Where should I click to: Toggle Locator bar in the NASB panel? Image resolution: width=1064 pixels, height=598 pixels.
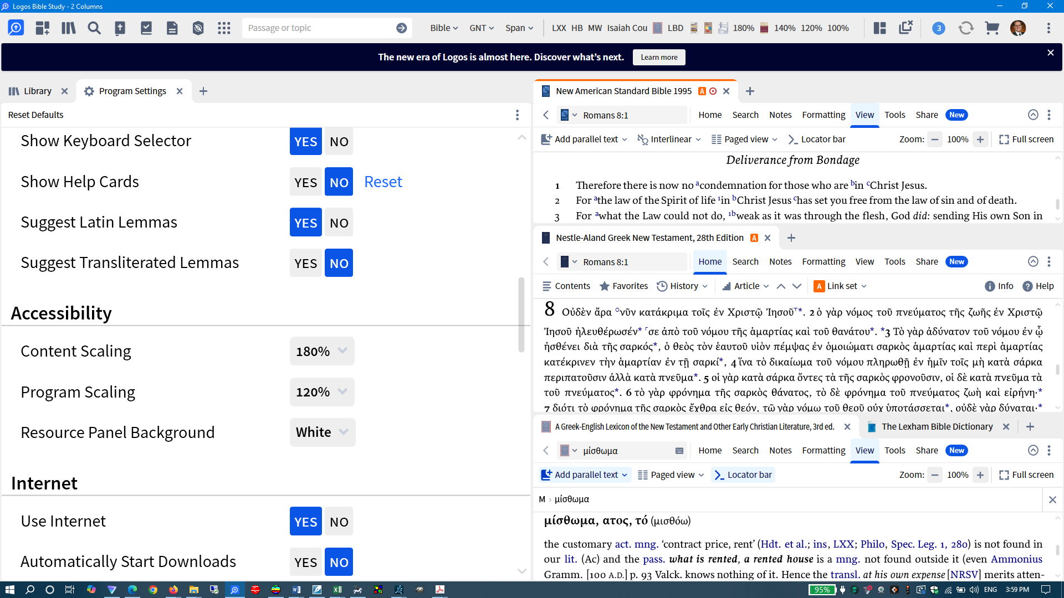[x=817, y=140]
